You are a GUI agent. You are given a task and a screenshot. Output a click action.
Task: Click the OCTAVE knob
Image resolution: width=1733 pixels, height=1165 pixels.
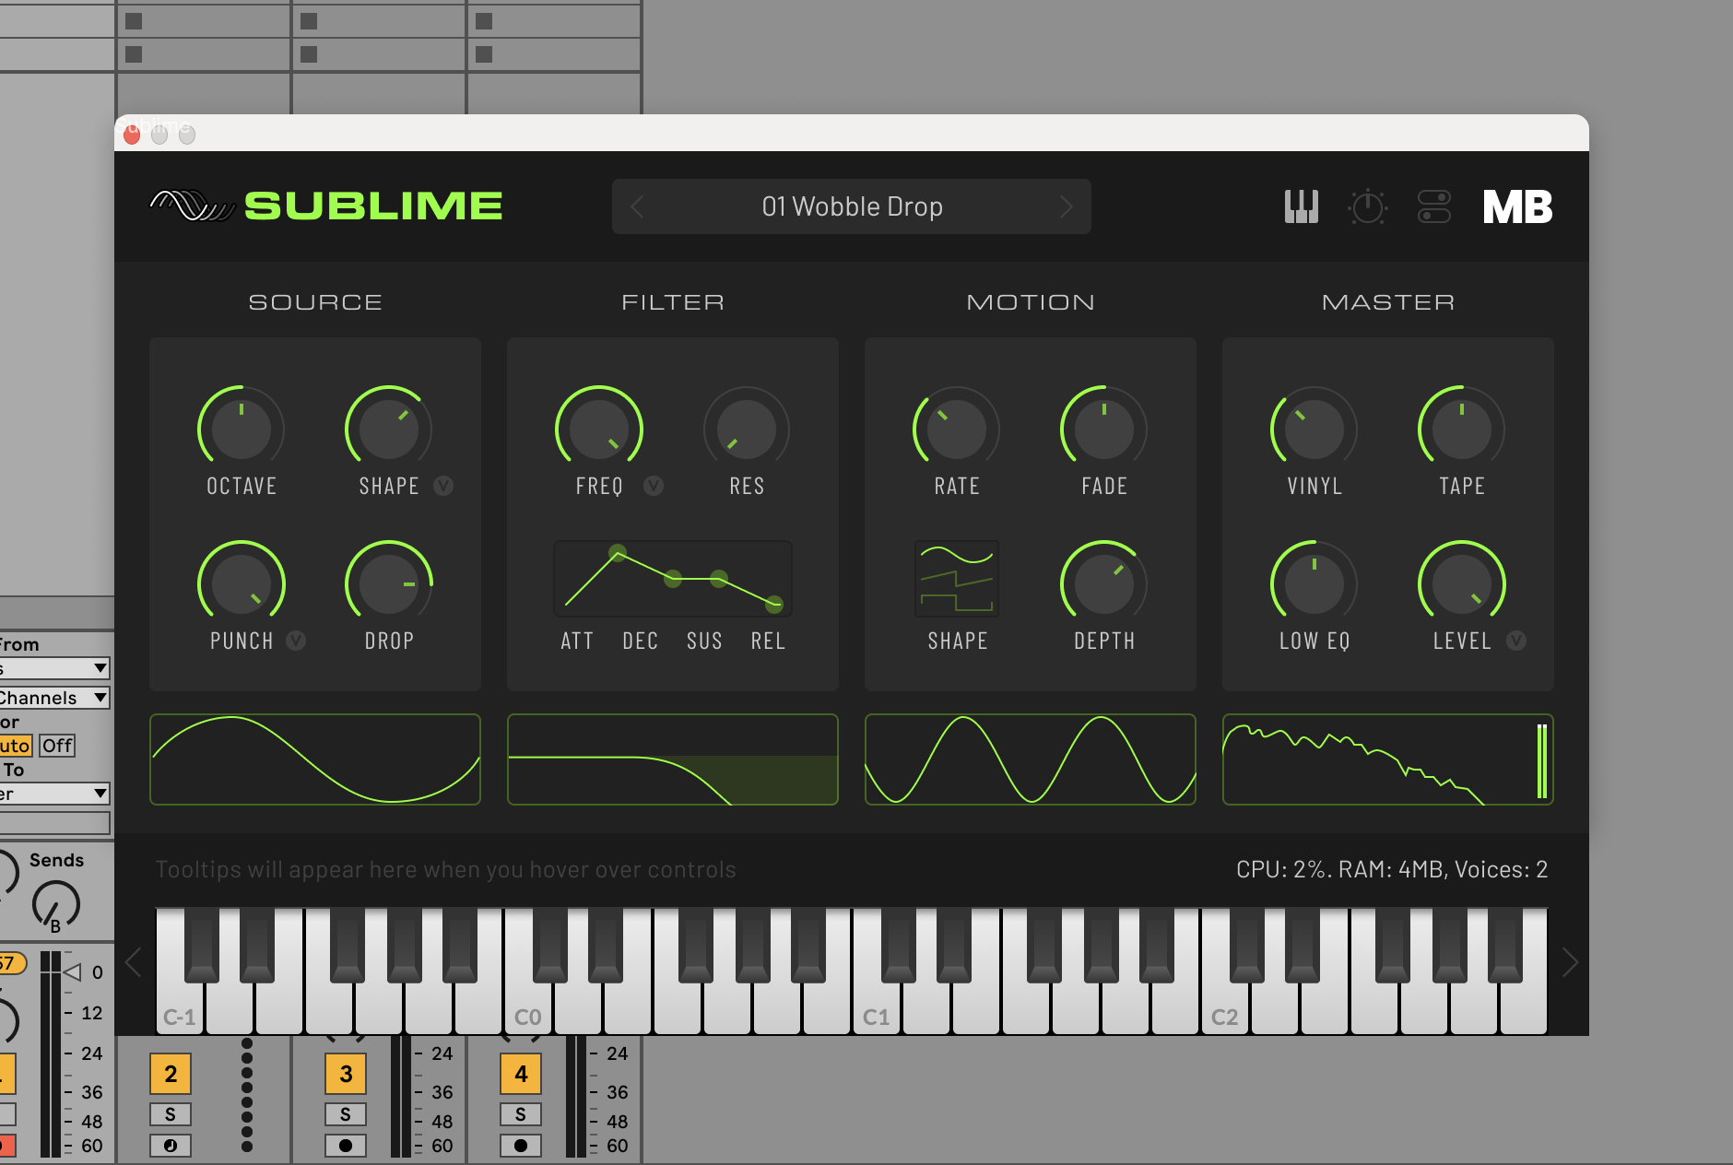[x=242, y=429]
